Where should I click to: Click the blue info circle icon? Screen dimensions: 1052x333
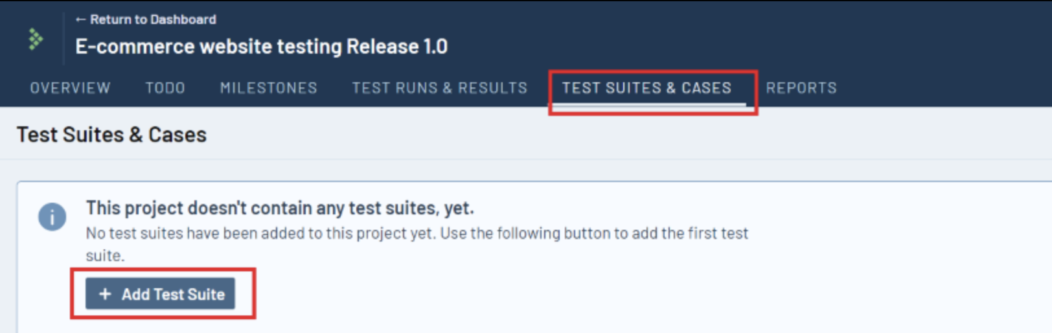coord(52,217)
